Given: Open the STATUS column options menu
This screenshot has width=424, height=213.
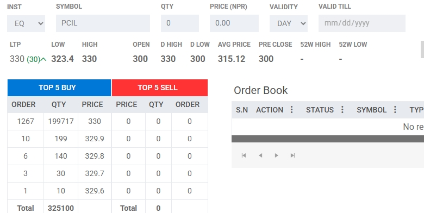Looking at the screenshot, I should pyautogui.click(x=342, y=109).
